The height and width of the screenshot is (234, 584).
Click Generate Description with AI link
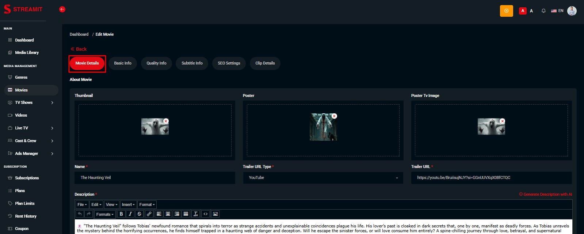[x=545, y=194]
